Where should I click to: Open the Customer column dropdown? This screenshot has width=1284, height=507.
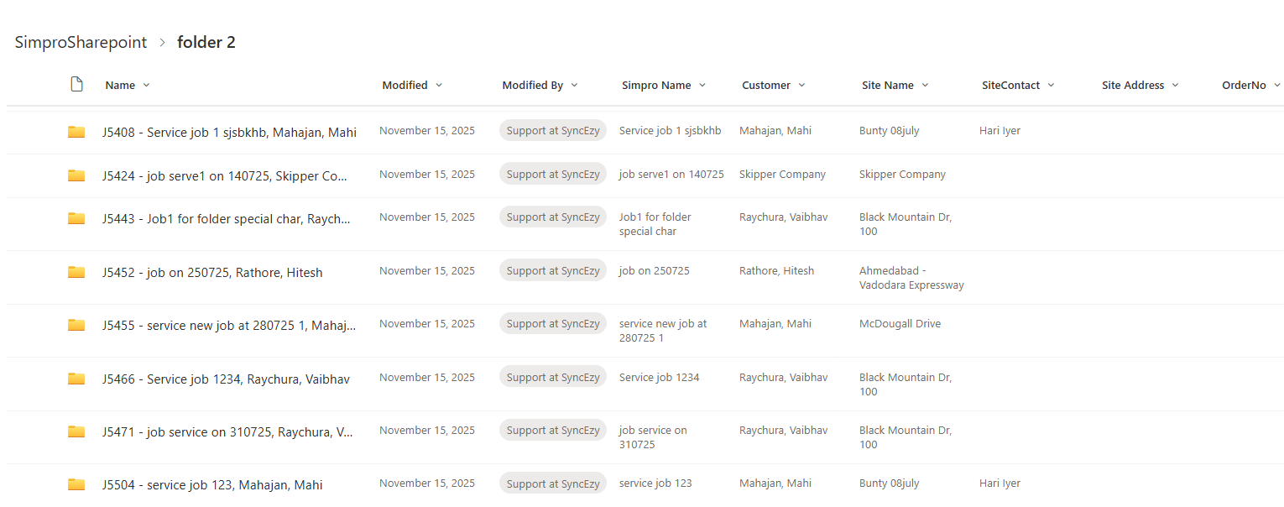pyautogui.click(x=801, y=86)
